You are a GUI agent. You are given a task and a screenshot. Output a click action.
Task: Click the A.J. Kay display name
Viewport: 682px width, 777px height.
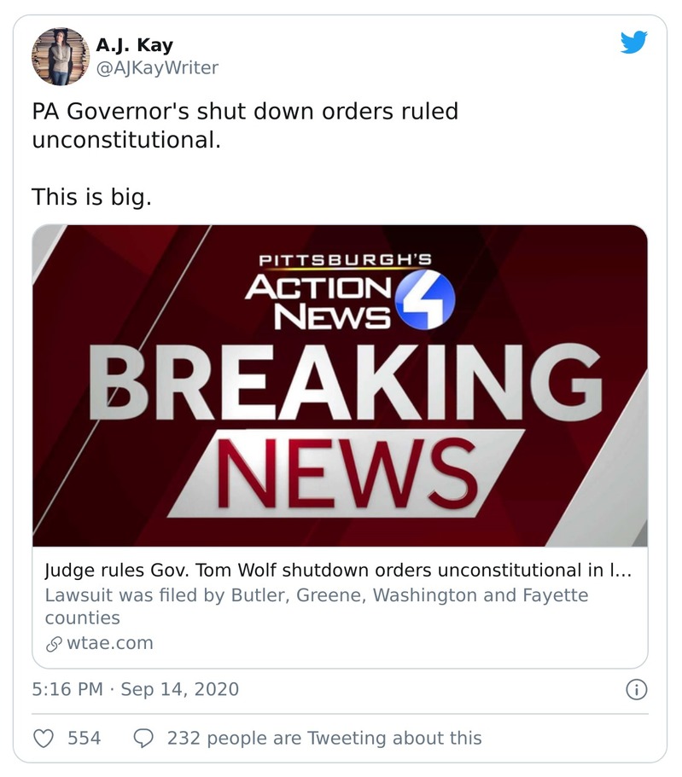point(134,46)
